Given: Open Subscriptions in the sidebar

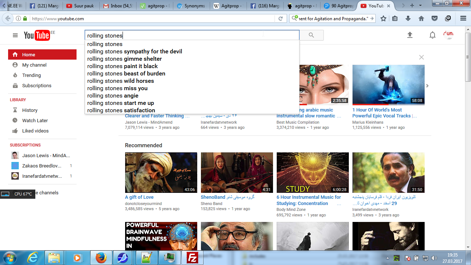Looking at the screenshot, I should click(42, 85).
